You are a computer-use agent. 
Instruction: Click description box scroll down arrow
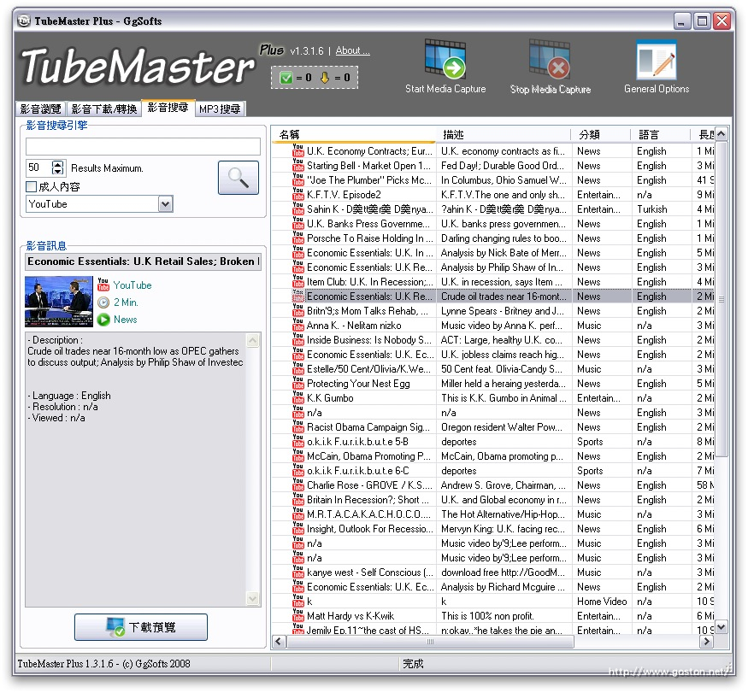pos(252,597)
